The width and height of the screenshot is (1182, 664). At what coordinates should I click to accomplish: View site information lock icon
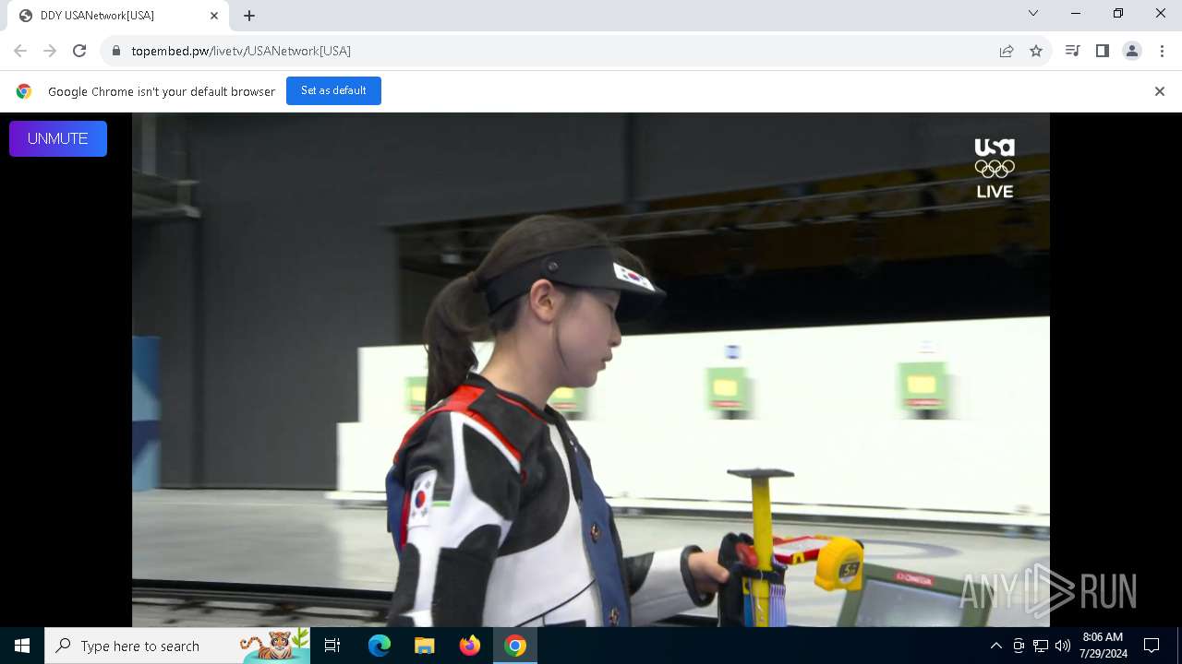coord(116,51)
